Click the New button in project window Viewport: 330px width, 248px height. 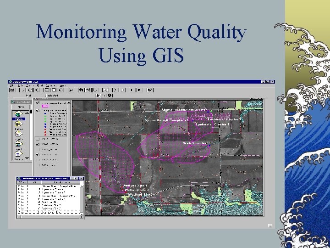click(x=21, y=107)
